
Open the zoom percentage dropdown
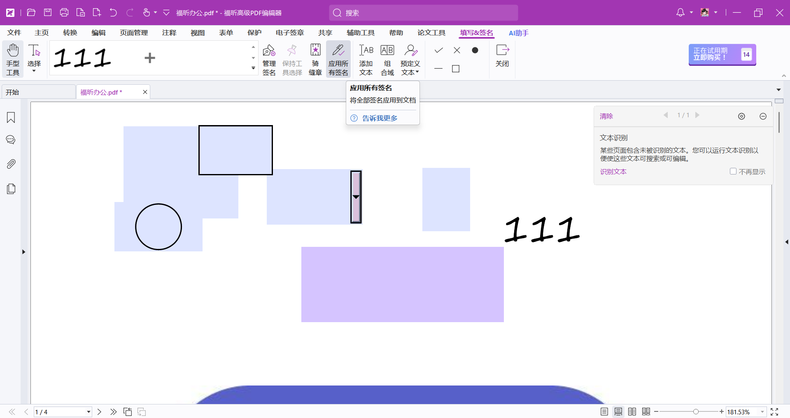point(762,412)
